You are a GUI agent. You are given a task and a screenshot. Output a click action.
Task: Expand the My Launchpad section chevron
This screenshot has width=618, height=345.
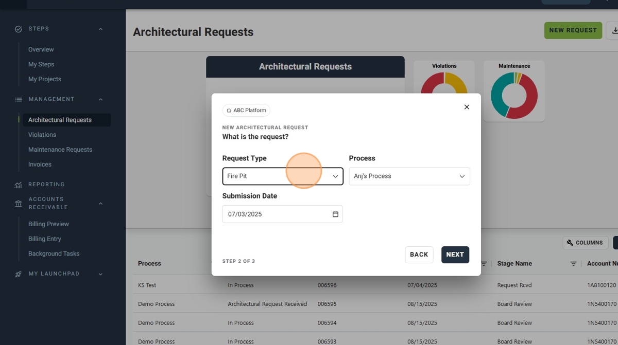(100, 274)
